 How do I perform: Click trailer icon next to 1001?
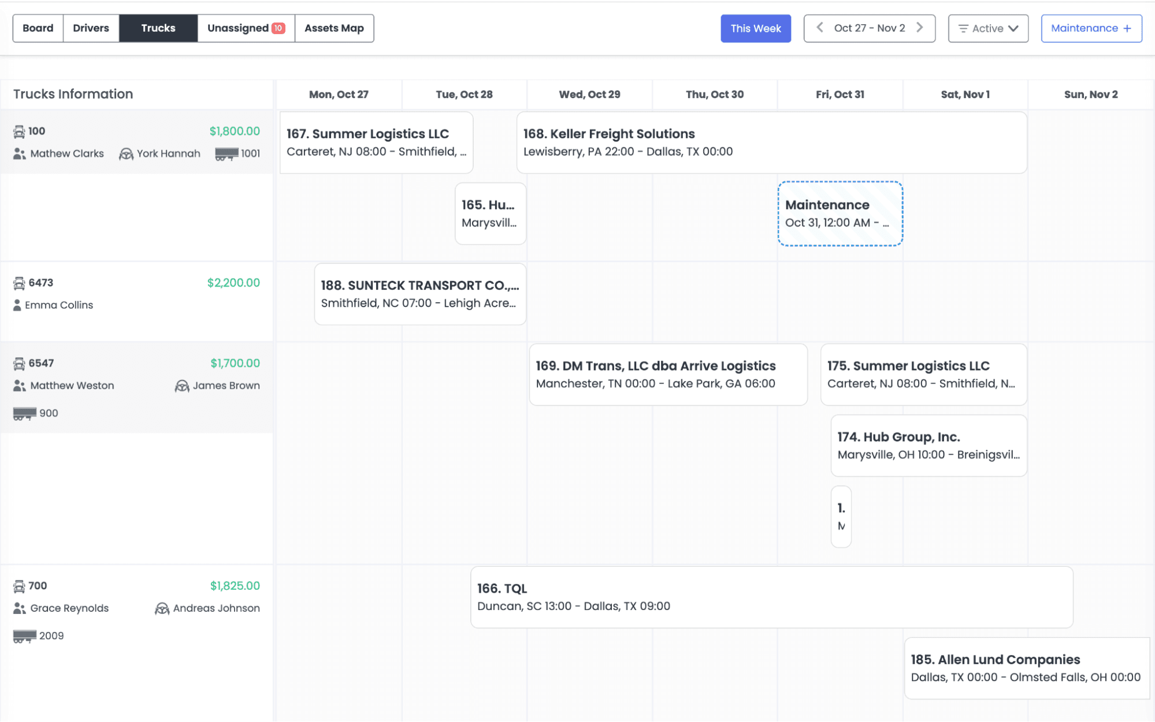[x=226, y=154]
